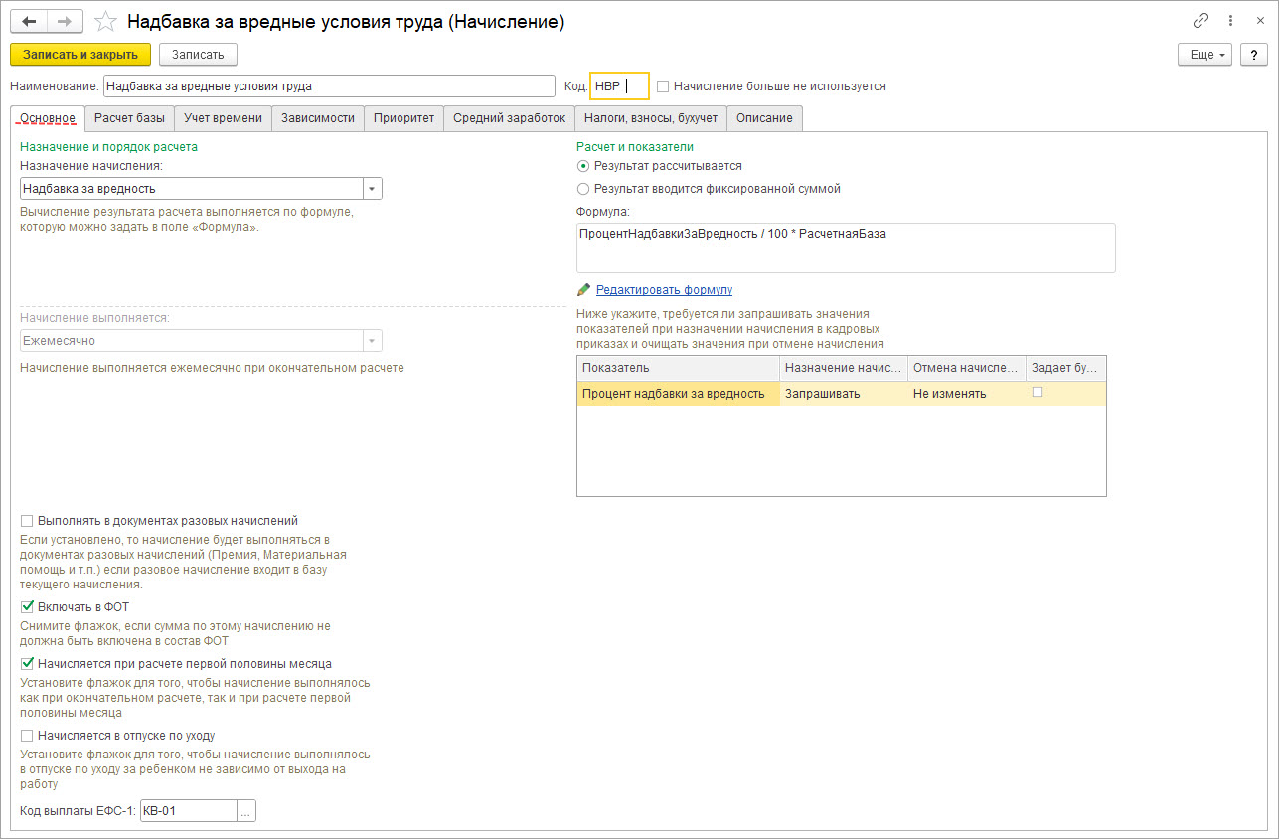Enable 'Выполнять в документах разовых начислений'
Image resolution: width=1279 pixels, height=839 pixels.
pyautogui.click(x=27, y=521)
